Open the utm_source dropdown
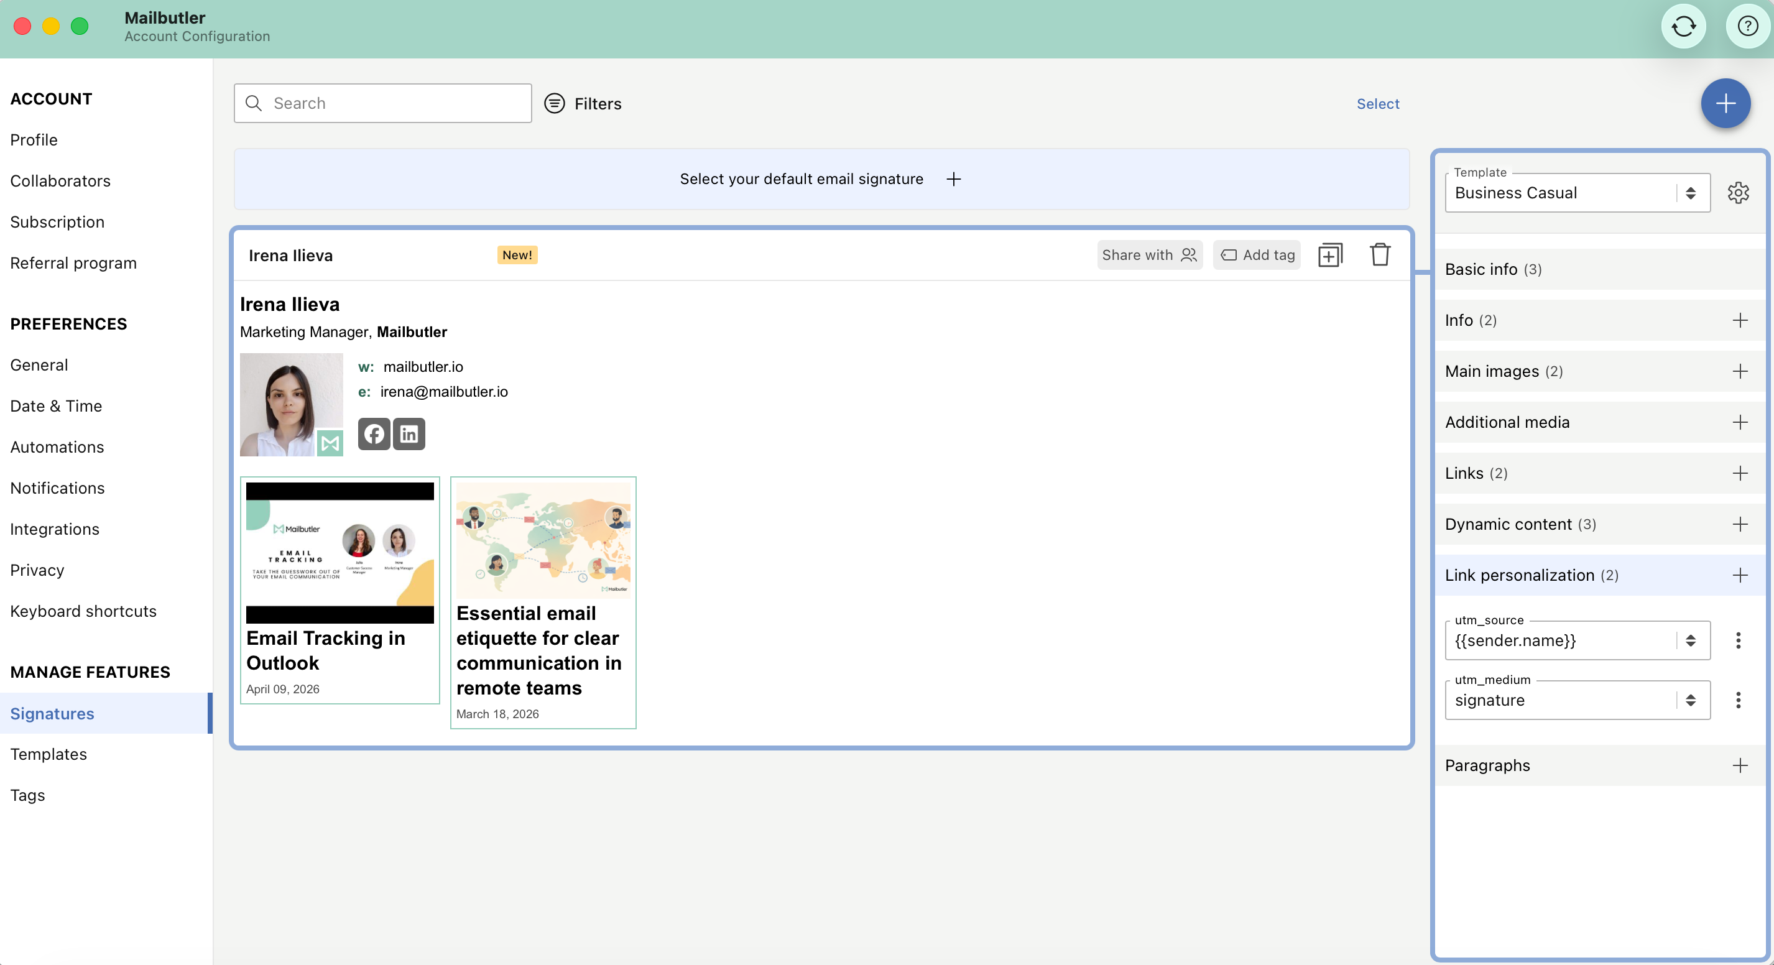1774x965 pixels. (1577, 640)
